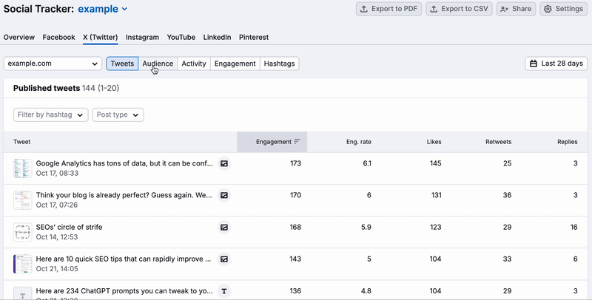
Task: Open the '10 quick SEO tips' tweet thumbnail
Action: point(23,264)
